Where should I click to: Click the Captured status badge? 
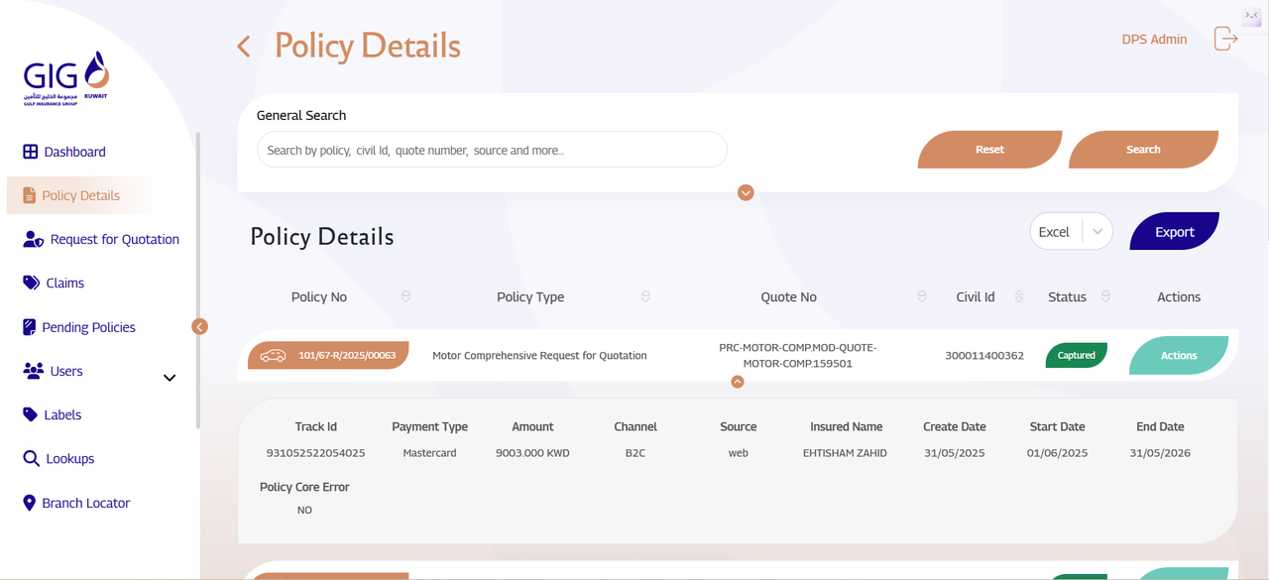[1077, 355]
